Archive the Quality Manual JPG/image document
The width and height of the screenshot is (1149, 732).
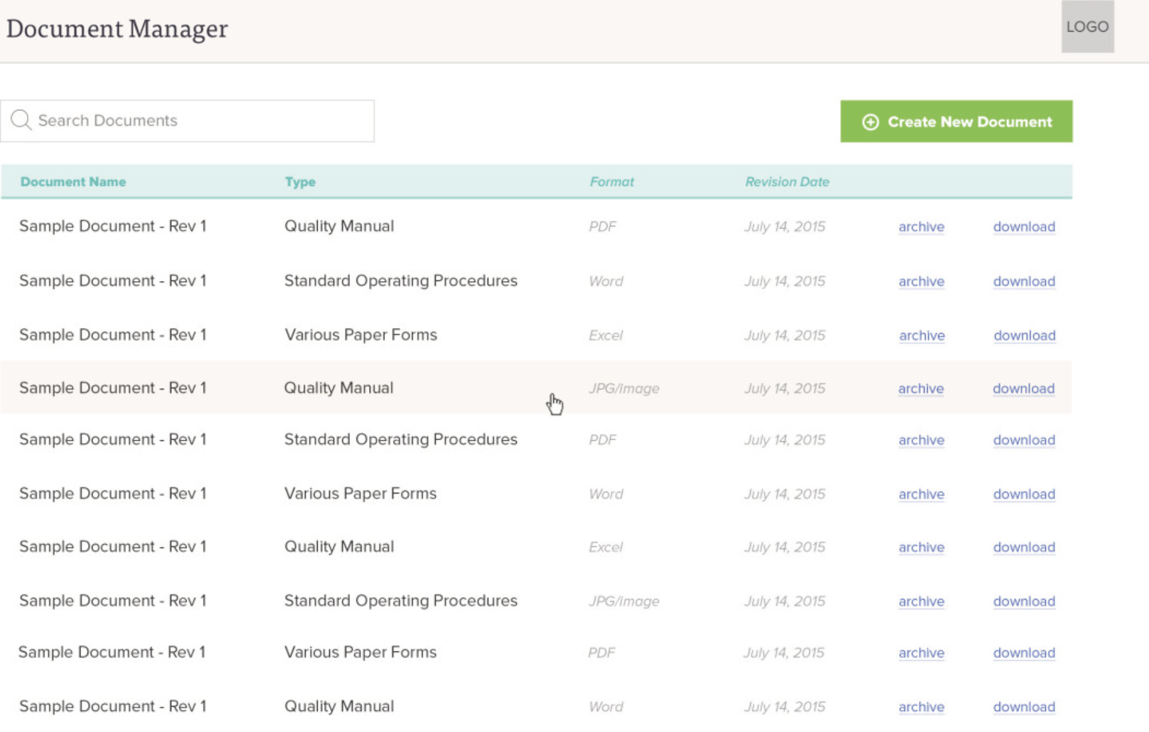pos(921,388)
